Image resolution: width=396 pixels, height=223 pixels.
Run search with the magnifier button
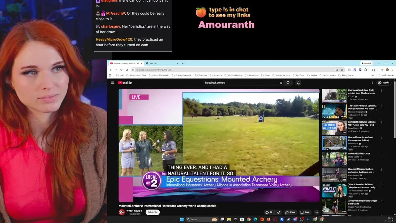click(x=288, y=83)
